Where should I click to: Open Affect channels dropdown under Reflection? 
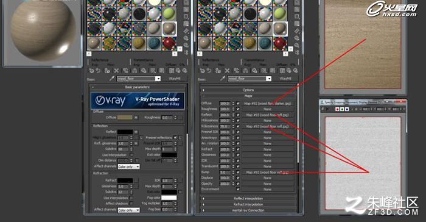(x=129, y=167)
